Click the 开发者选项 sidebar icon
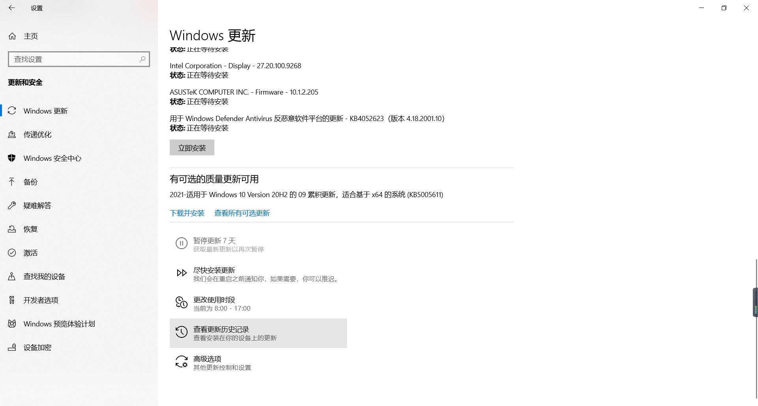 click(12, 300)
